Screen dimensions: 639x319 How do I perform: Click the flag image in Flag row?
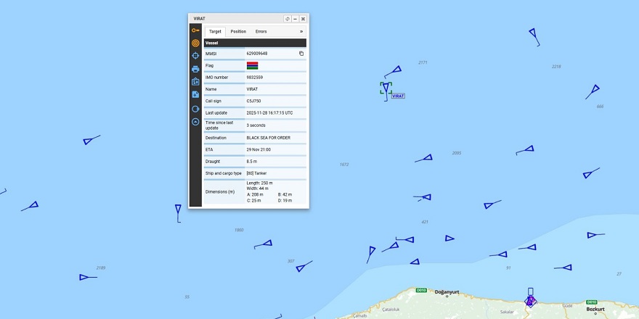(x=252, y=65)
